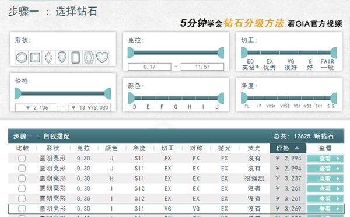
Task: Grab the left handle of 切工 slider
Action: click(x=244, y=52)
